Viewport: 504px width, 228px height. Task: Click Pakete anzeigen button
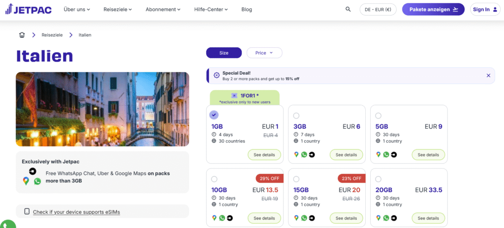433,9
